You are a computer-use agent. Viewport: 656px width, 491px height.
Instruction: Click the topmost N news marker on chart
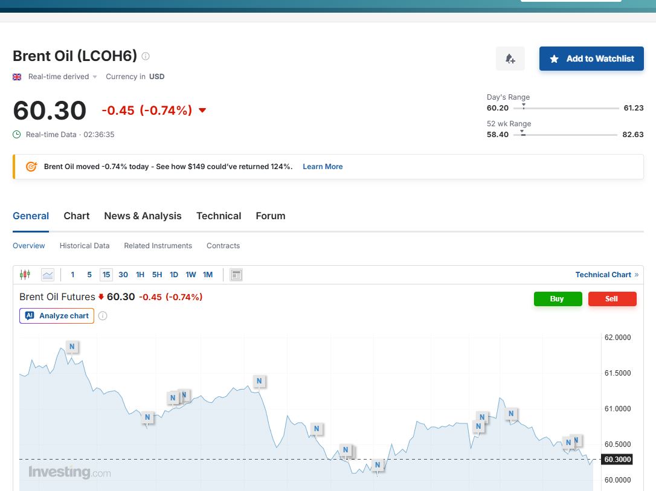click(x=72, y=347)
